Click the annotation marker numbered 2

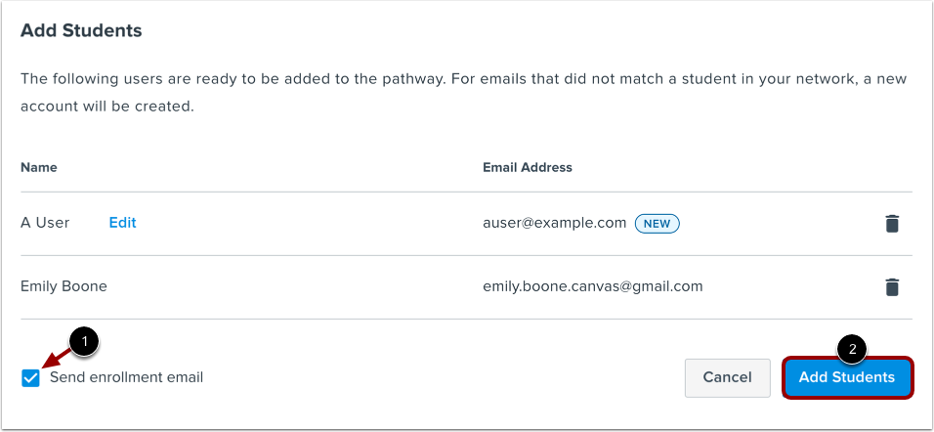pos(852,348)
